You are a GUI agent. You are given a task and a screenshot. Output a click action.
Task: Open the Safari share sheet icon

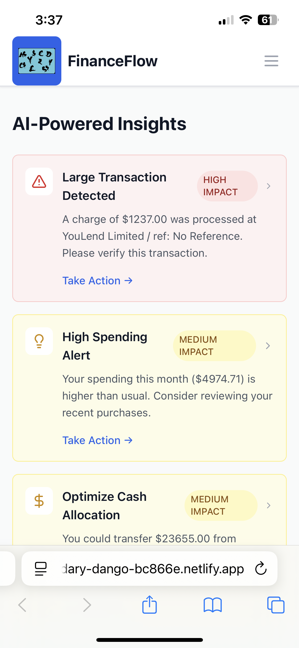(149, 604)
